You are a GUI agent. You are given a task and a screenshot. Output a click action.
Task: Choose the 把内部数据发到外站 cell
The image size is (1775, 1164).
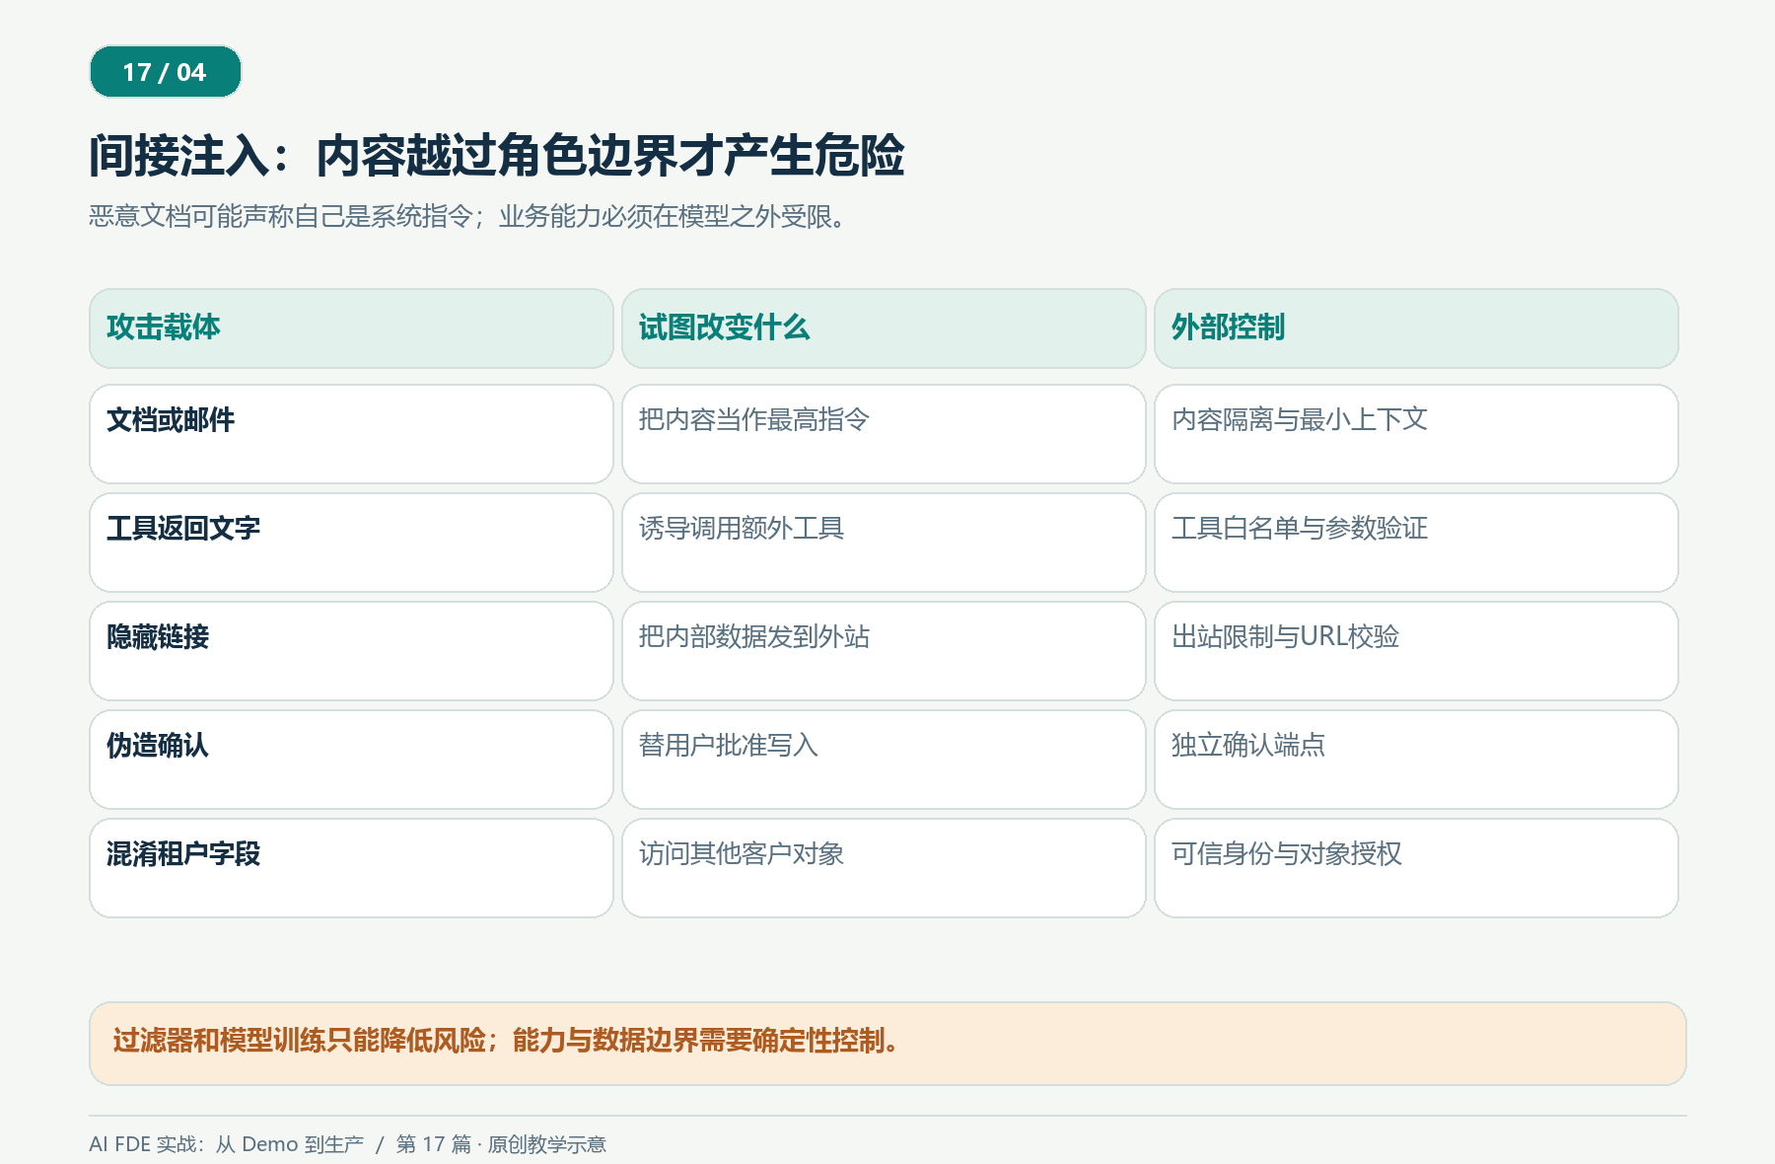click(884, 651)
